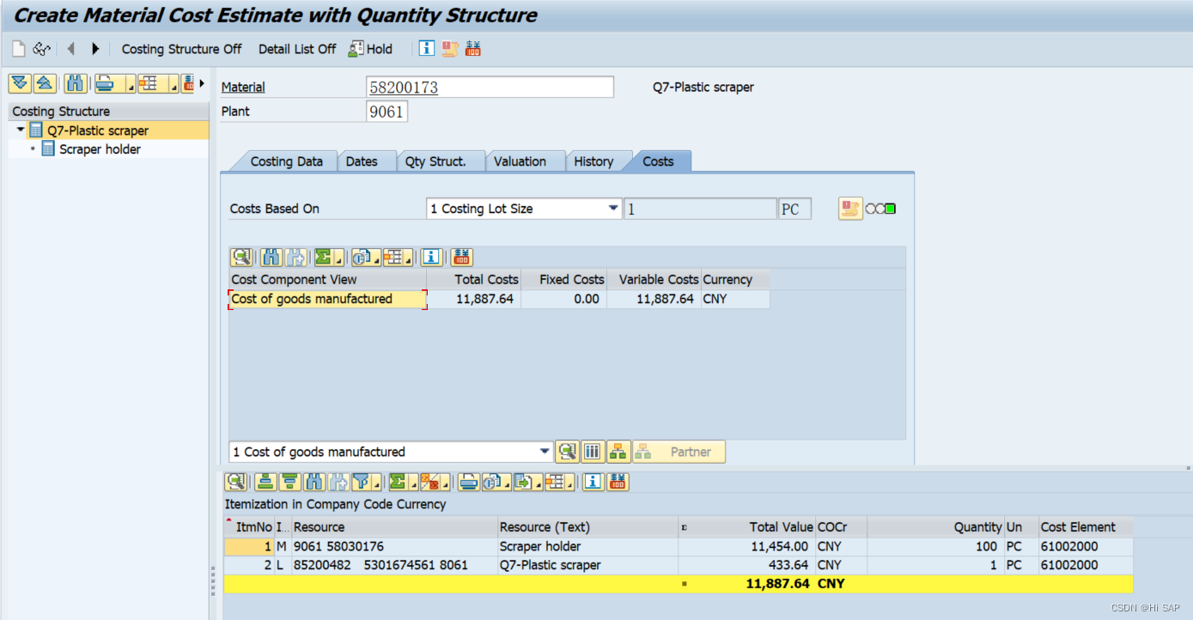Click the Partner button

pos(678,451)
